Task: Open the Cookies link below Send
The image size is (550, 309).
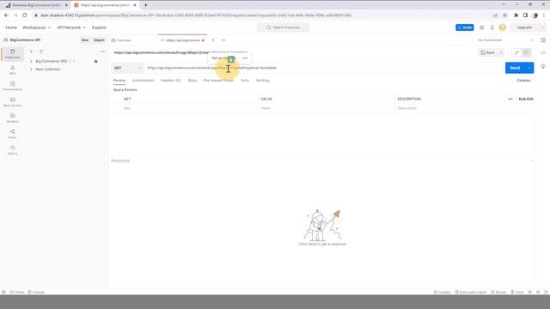Action: 523,80
